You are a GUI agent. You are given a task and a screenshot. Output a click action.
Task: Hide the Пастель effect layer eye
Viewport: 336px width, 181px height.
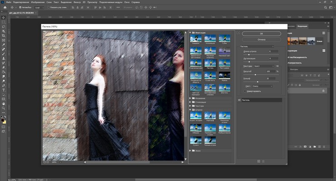[239, 100]
